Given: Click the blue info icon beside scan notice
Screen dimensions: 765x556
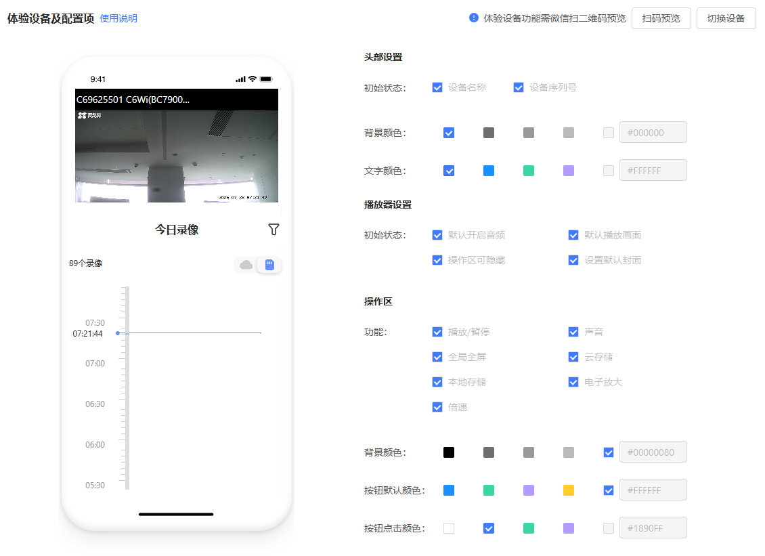Looking at the screenshot, I should click(x=474, y=18).
